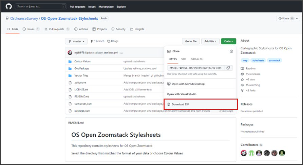Click the watching eye icon in About
303x165 pixels.
(x=242, y=85)
